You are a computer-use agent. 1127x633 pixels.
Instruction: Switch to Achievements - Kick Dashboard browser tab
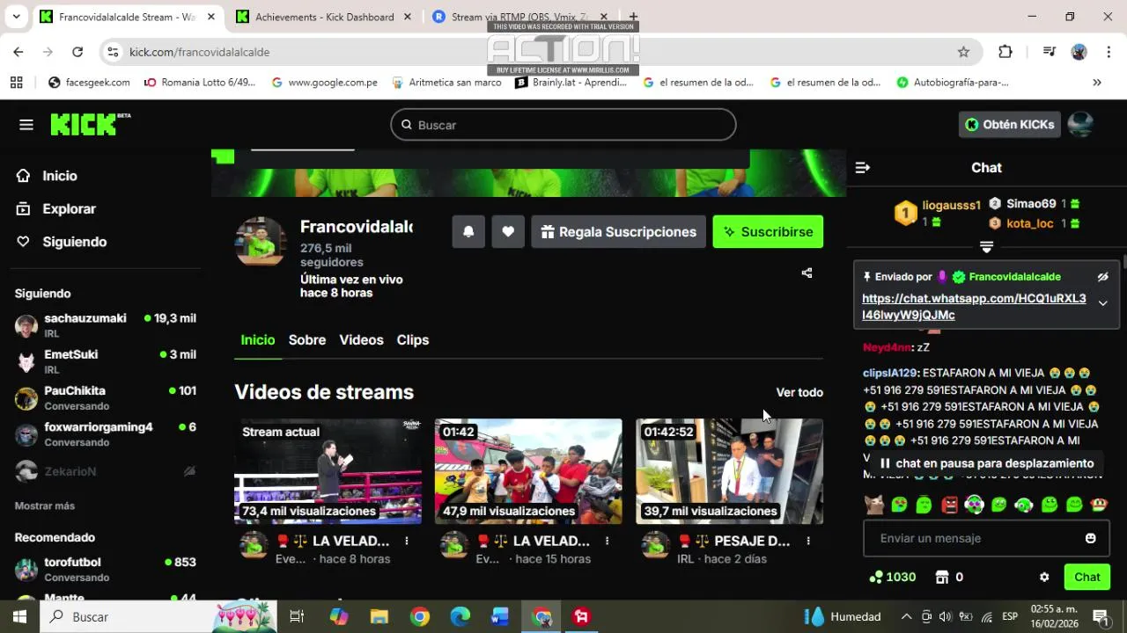click(x=324, y=17)
